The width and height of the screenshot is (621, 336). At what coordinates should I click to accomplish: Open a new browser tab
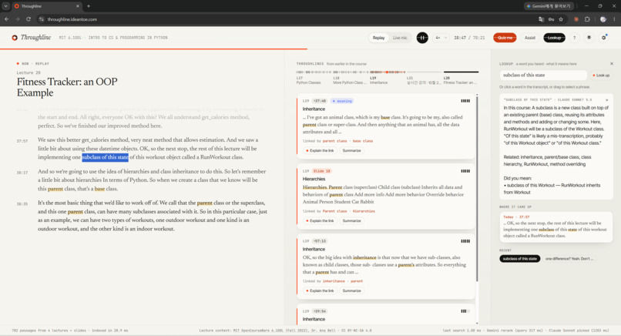89,6
